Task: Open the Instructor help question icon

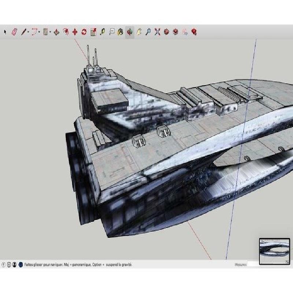Action: pyautogui.click(x=21, y=264)
